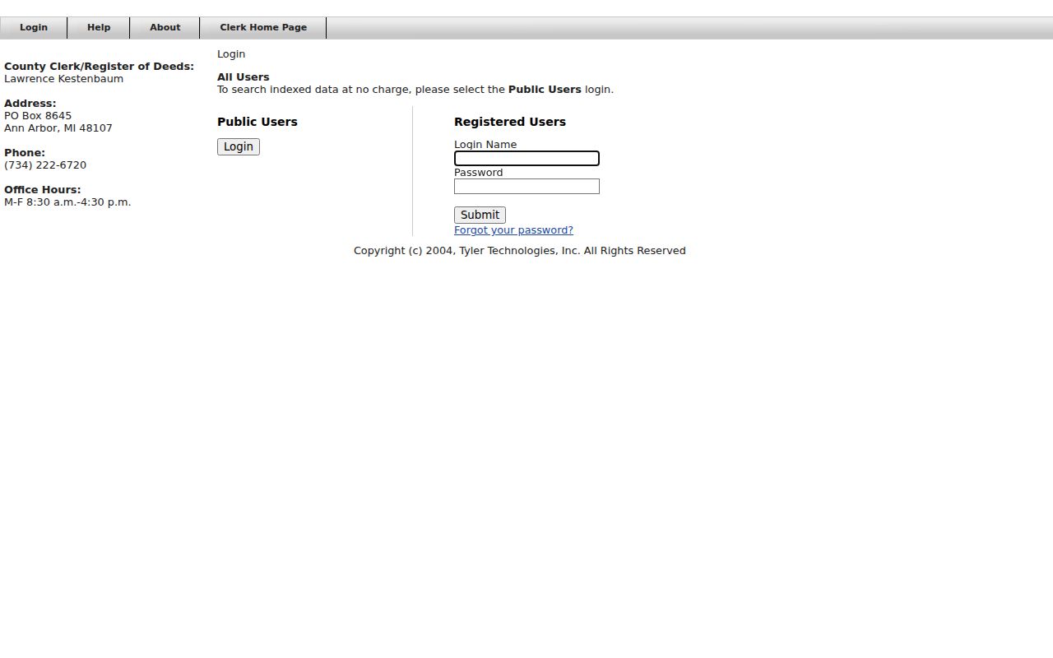Select the Registered Users heading
Image resolution: width=1053 pixels, height=658 pixels.
point(510,122)
